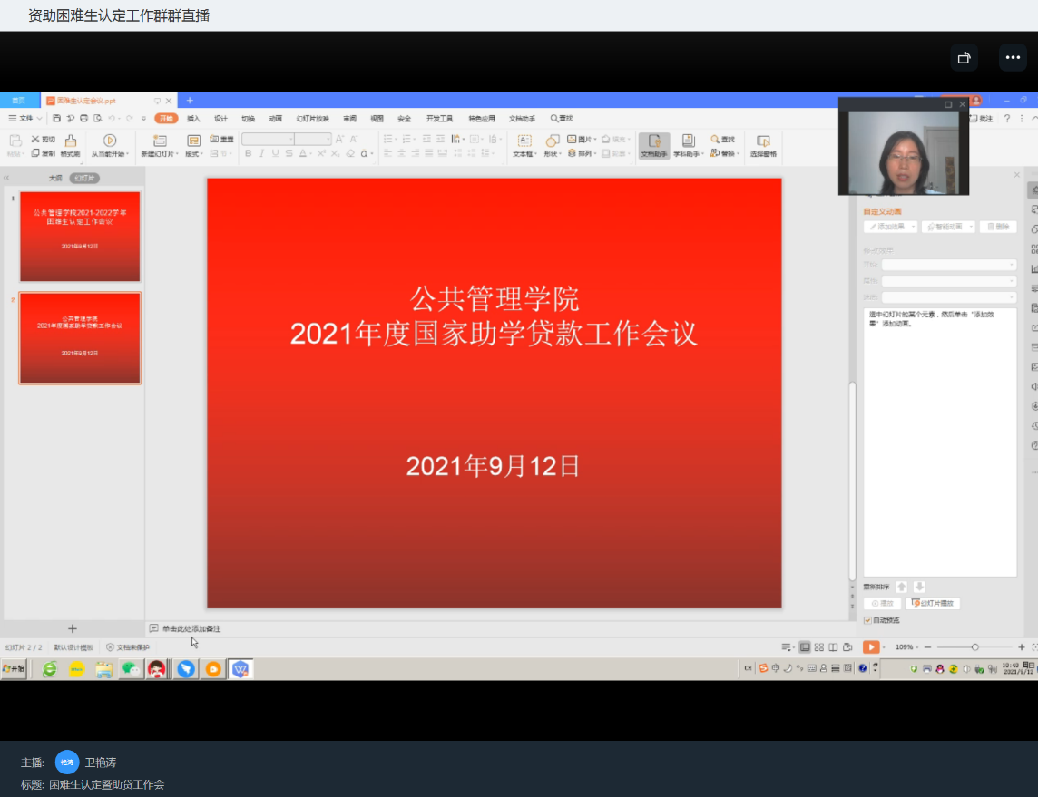This screenshot has height=797, width=1038.
Task: Click the WeChat icon in Windows taskbar
Action: (x=131, y=669)
